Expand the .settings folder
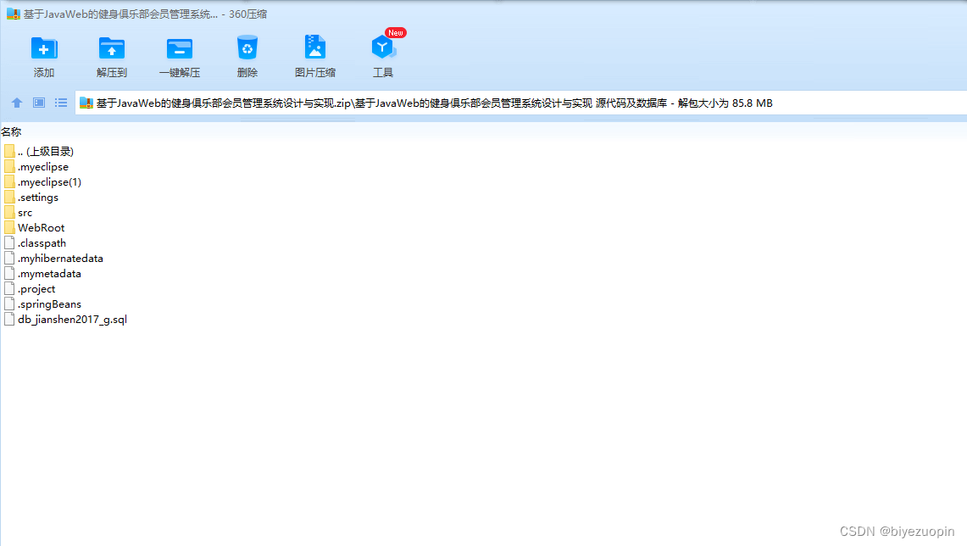 (x=38, y=197)
